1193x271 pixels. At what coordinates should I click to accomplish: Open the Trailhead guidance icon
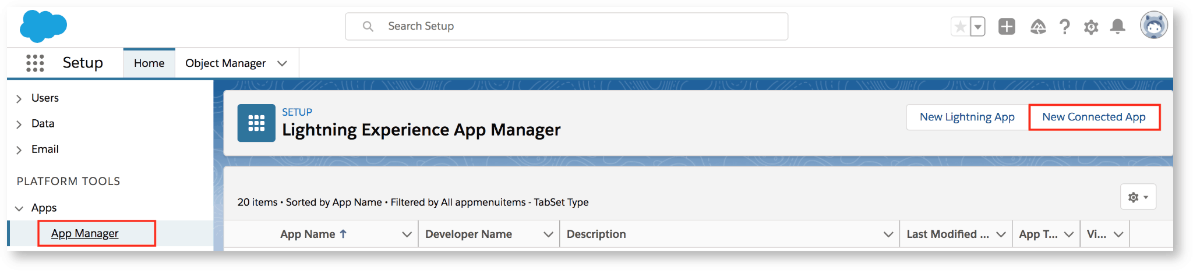tap(1038, 26)
